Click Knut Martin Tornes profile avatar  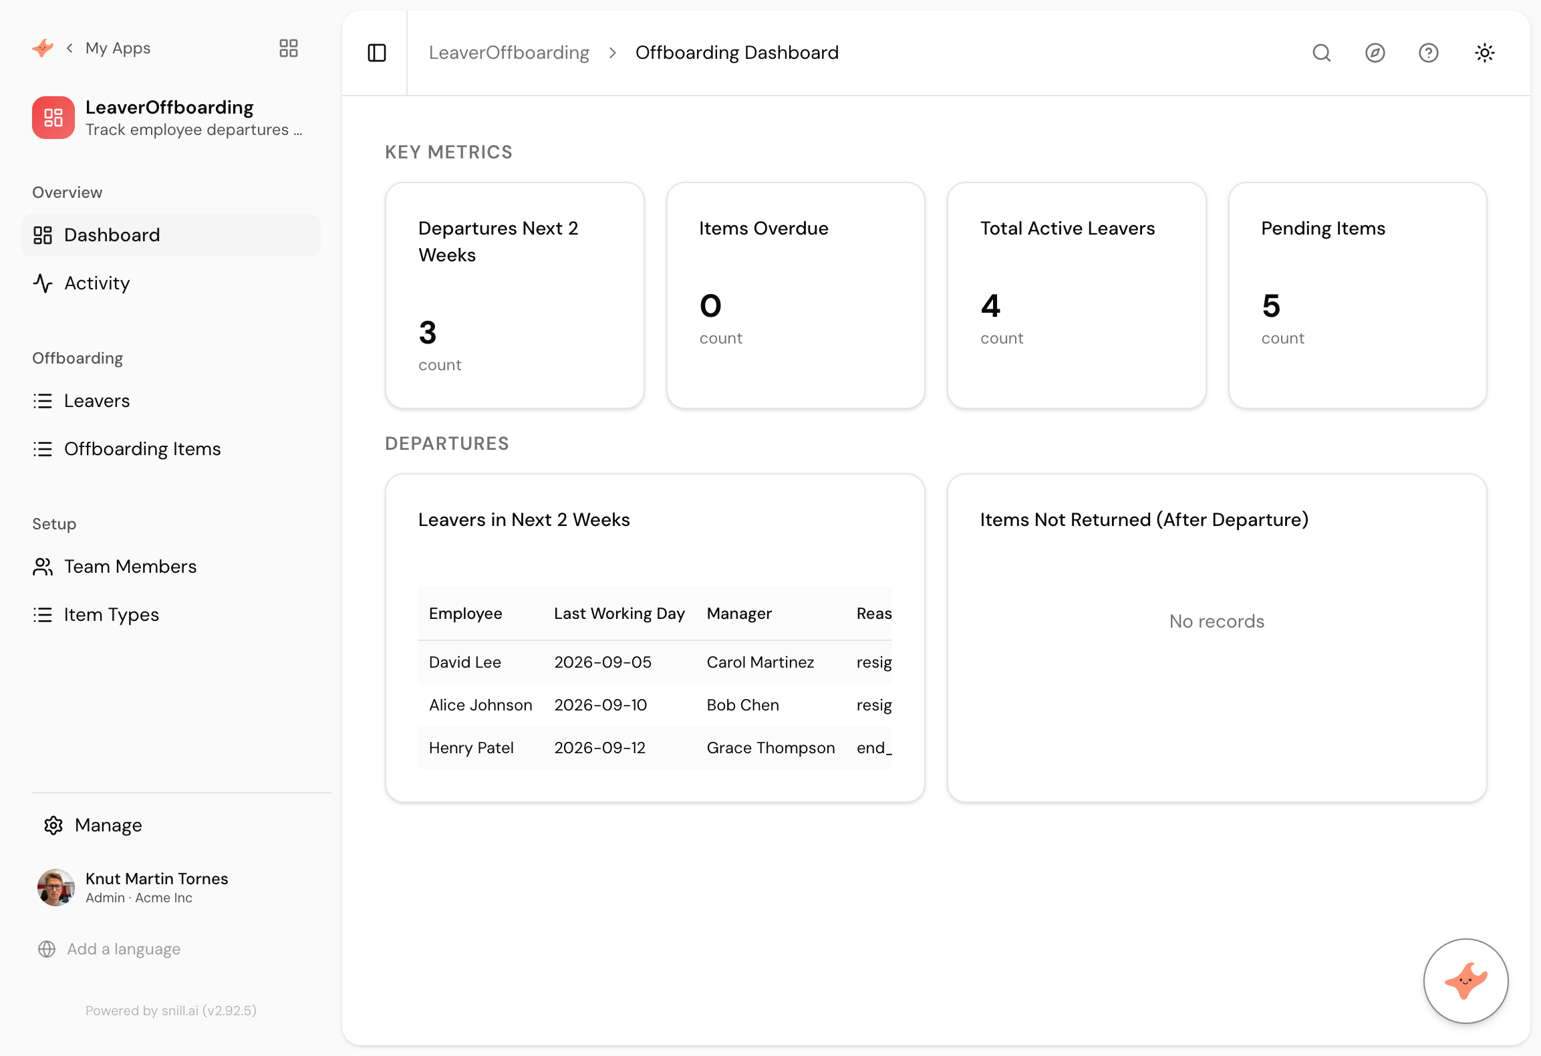56,888
